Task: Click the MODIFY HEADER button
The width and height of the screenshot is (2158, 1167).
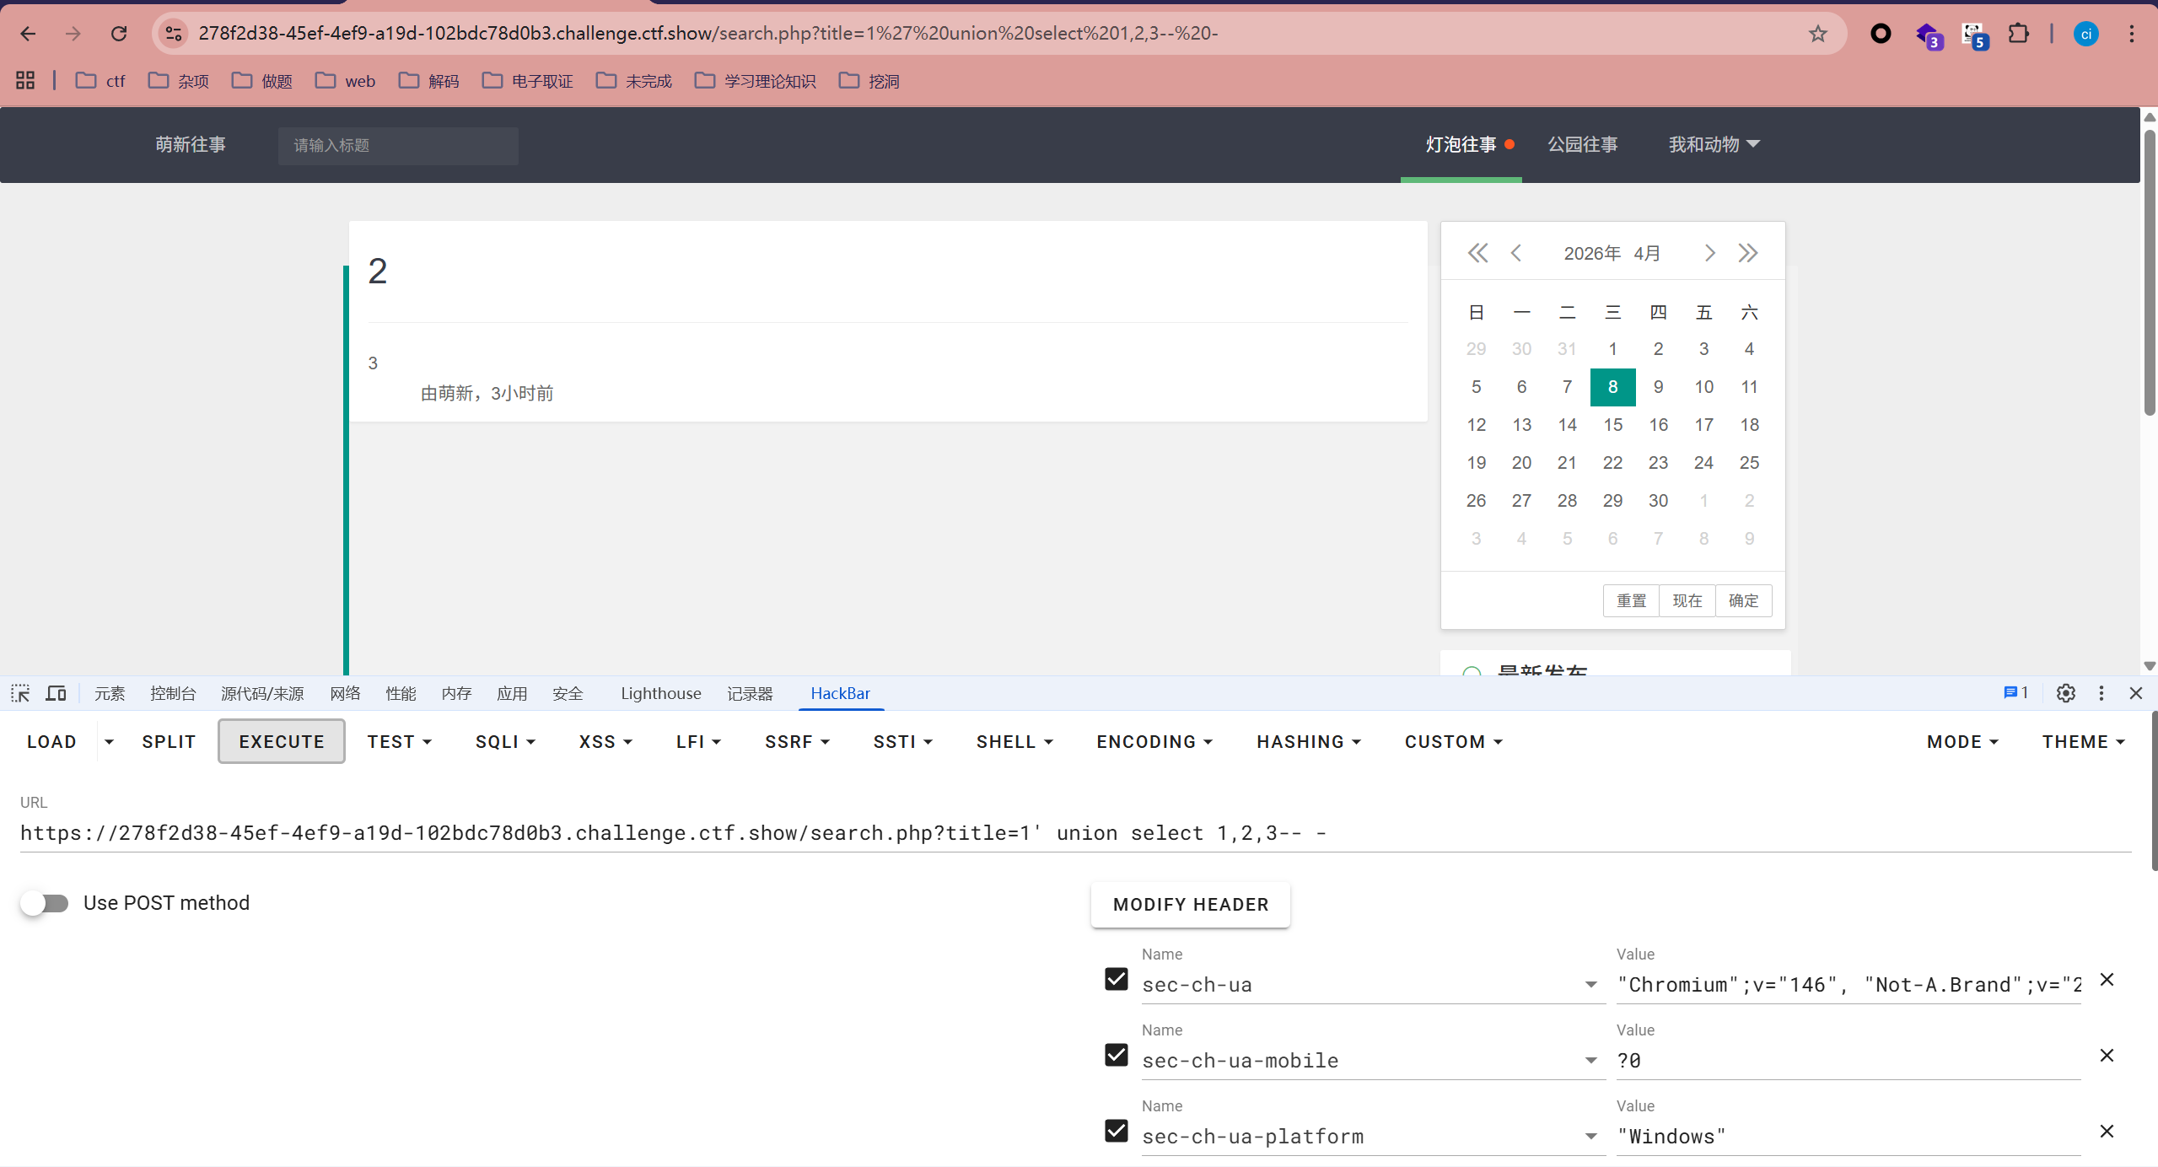Action: [1190, 905]
